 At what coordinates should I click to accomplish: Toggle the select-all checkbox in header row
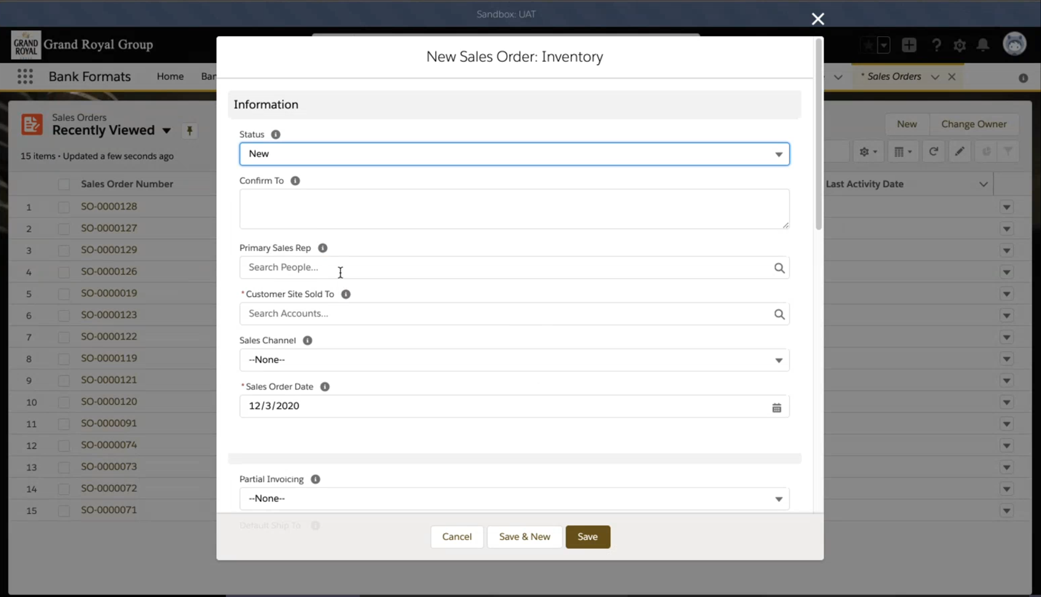[64, 184]
